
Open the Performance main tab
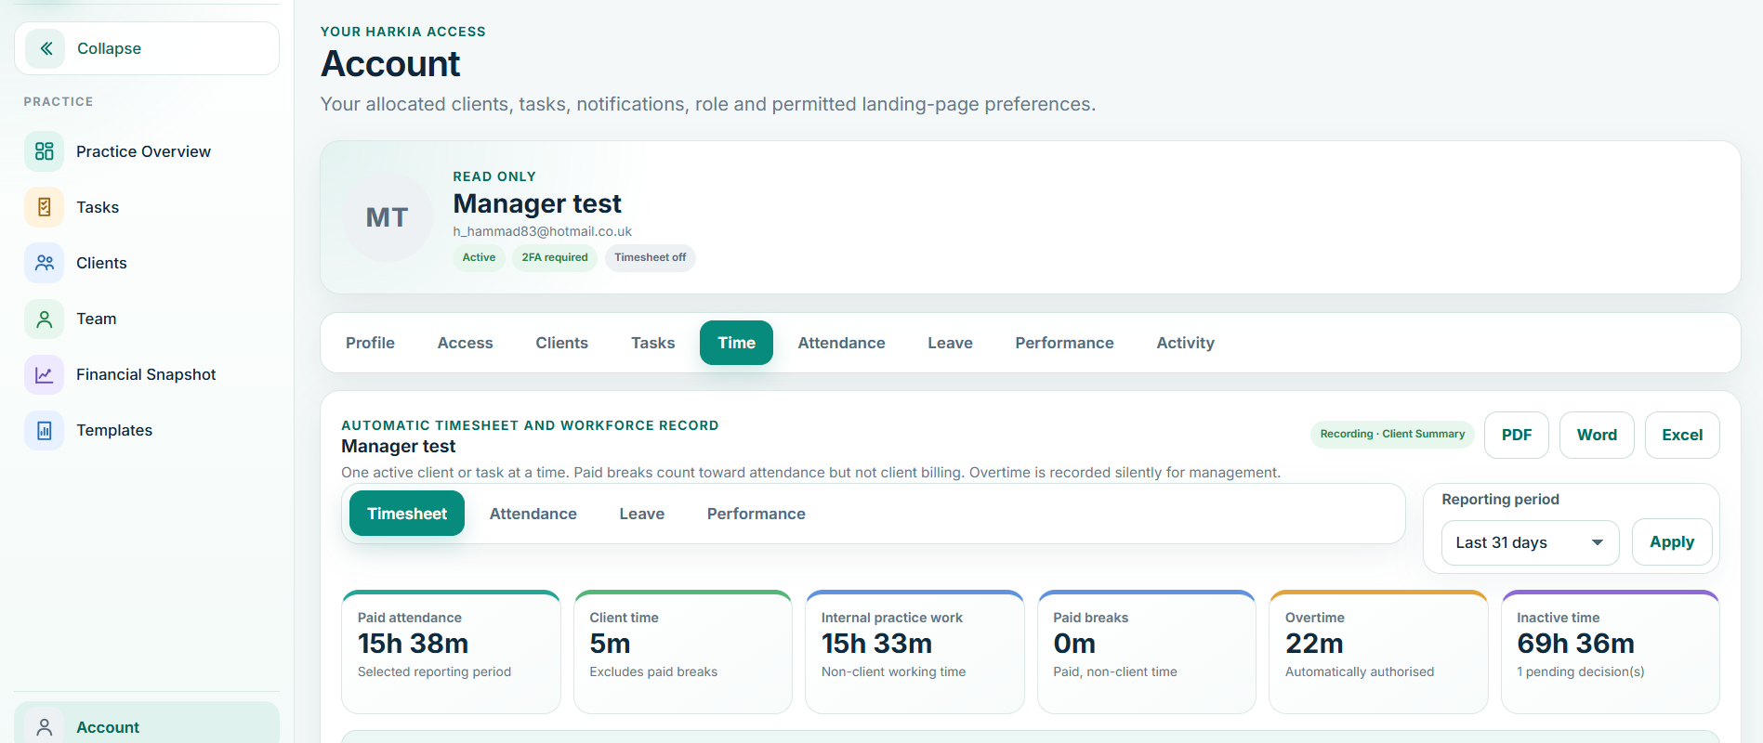pyautogui.click(x=1064, y=343)
